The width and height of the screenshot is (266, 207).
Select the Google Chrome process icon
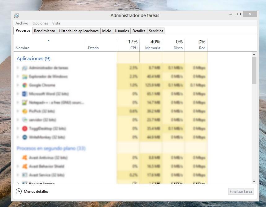[x=24, y=85]
